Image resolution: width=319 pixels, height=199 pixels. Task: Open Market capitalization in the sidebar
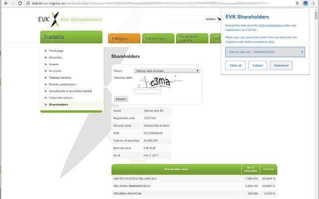click(62, 84)
